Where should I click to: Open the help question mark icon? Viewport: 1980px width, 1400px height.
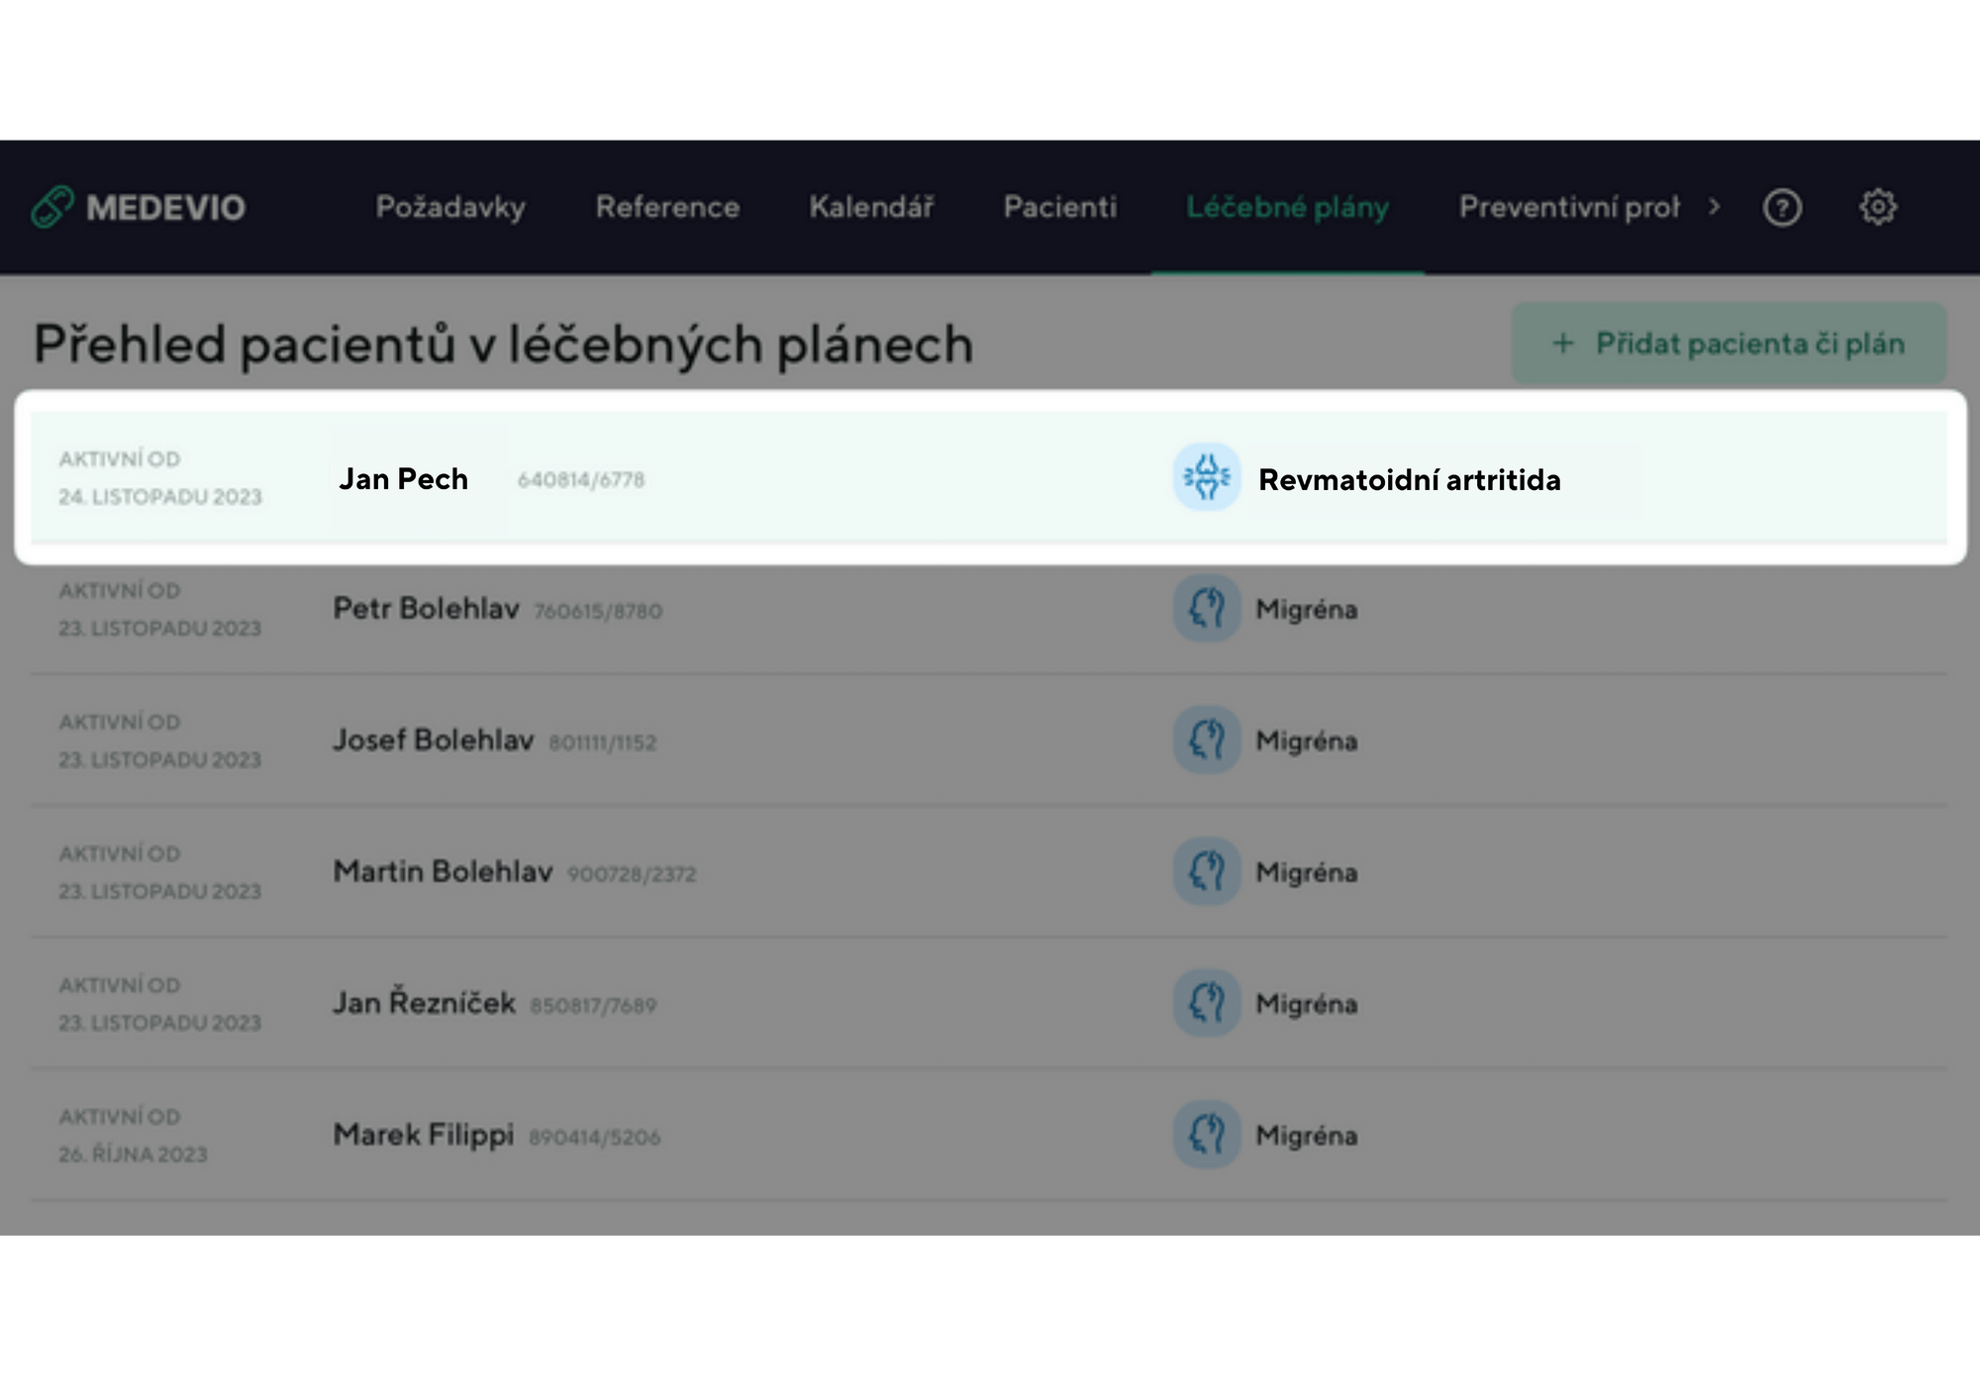pos(1782,207)
